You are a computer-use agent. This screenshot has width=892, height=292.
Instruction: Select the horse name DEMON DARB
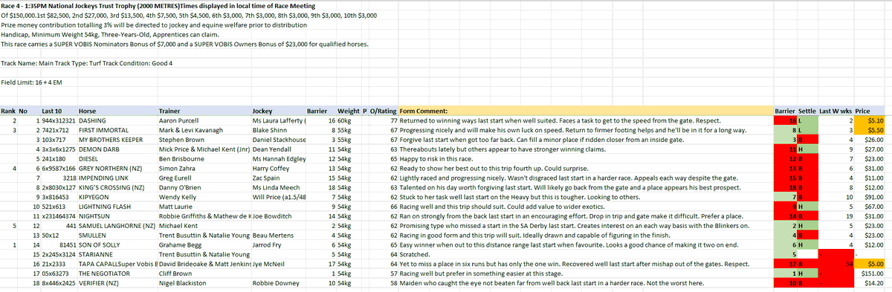99,149
